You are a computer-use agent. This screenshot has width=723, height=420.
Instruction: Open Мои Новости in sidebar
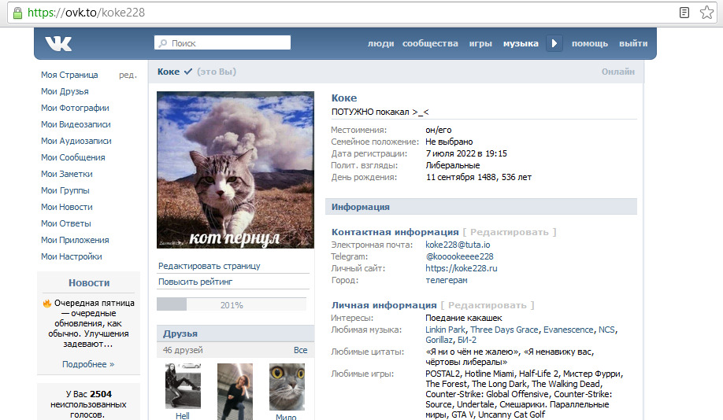pyautogui.click(x=66, y=207)
